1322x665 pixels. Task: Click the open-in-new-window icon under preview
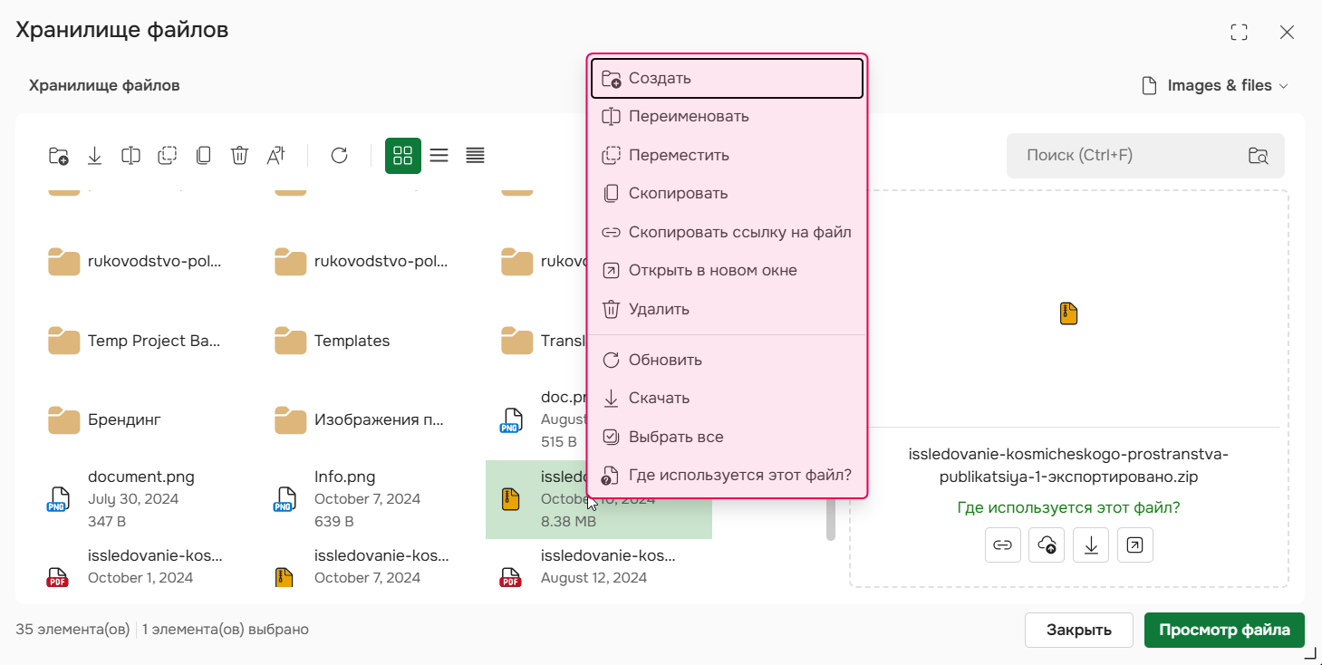pos(1134,545)
